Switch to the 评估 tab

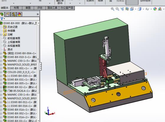pyautogui.click(x=40, y=8)
